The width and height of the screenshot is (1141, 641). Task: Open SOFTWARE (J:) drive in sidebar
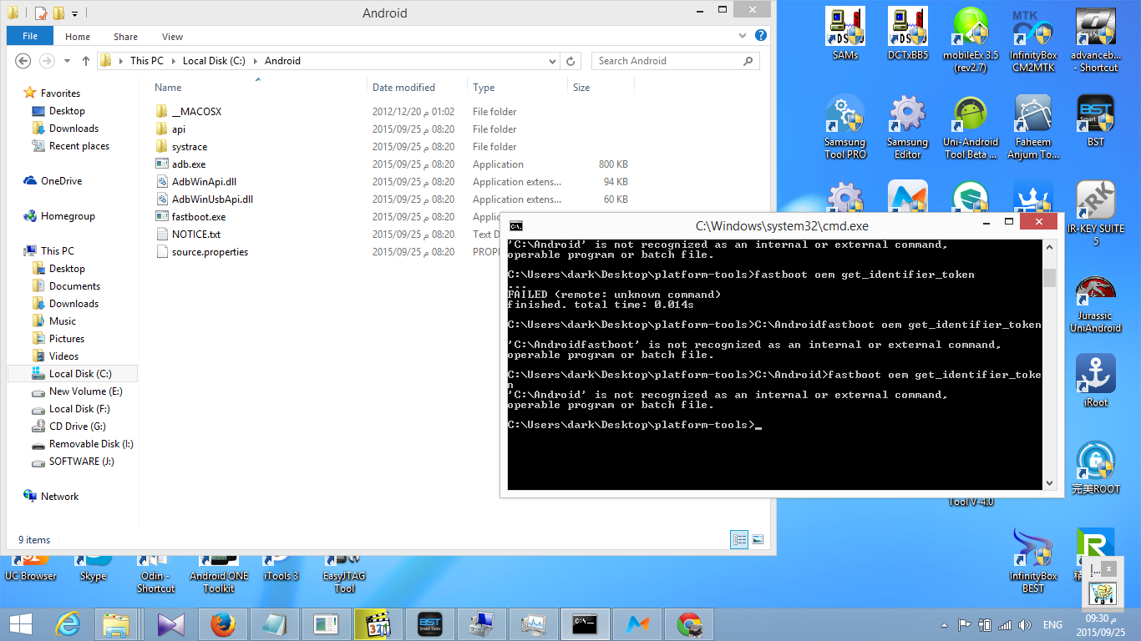[x=81, y=462]
